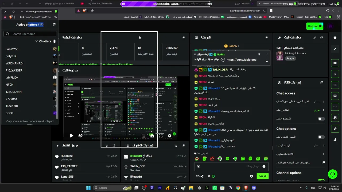Expand the المتابعون فقط followers-only setting
The width and height of the screenshot is (342, 192).
(301, 110)
